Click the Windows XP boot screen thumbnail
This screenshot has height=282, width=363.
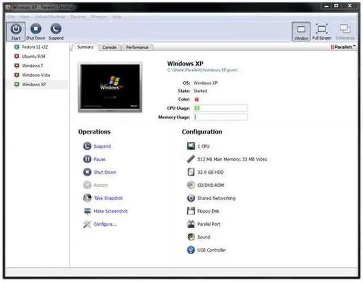(x=110, y=87)
